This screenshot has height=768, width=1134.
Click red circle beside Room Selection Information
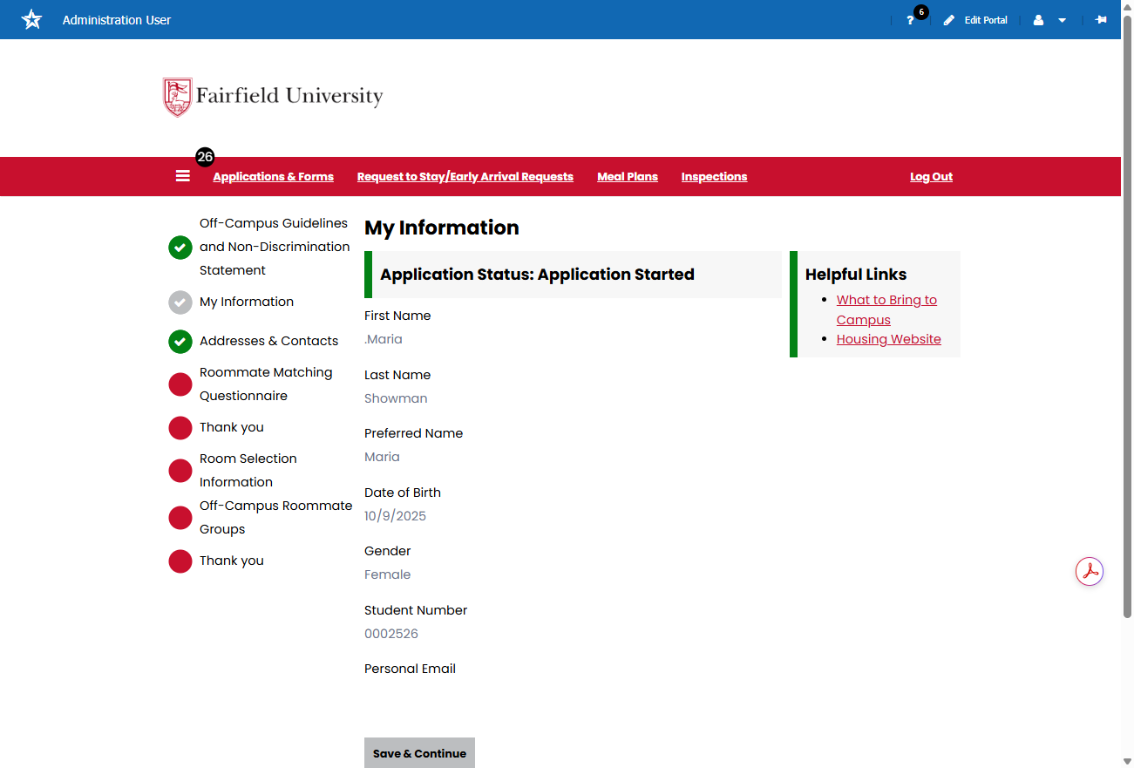180,471
